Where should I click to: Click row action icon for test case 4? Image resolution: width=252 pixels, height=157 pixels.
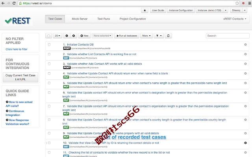(x=245, y=73)
